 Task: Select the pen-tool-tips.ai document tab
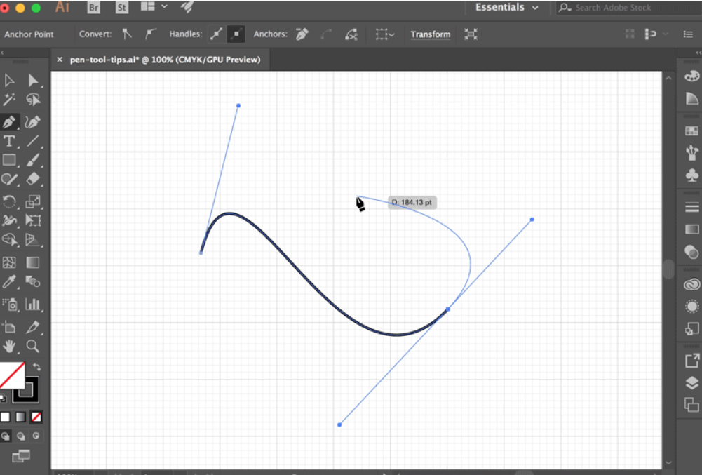click(165, 60)
